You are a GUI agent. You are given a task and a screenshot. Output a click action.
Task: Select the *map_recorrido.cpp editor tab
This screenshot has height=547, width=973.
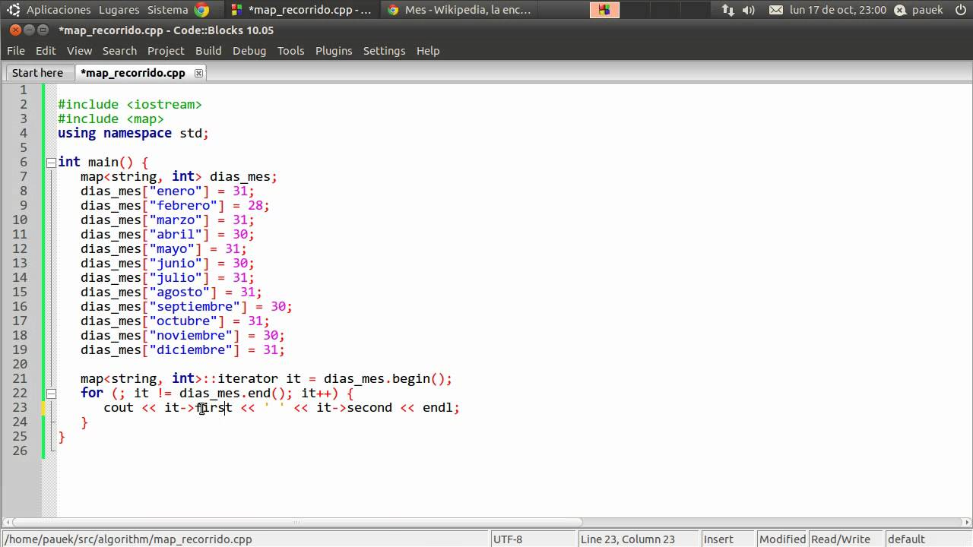pos(133,73)
